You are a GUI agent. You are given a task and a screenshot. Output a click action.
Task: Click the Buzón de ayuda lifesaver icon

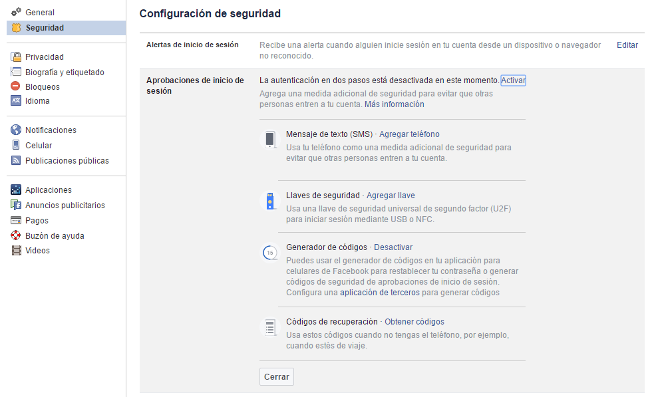click(x=16, y=235)
